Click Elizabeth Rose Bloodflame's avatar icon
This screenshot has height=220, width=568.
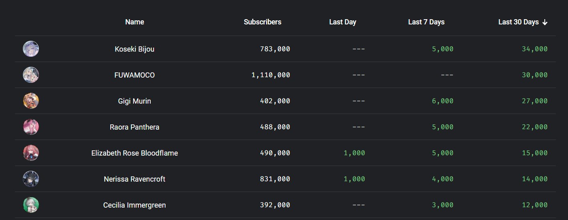coord(31,153)
